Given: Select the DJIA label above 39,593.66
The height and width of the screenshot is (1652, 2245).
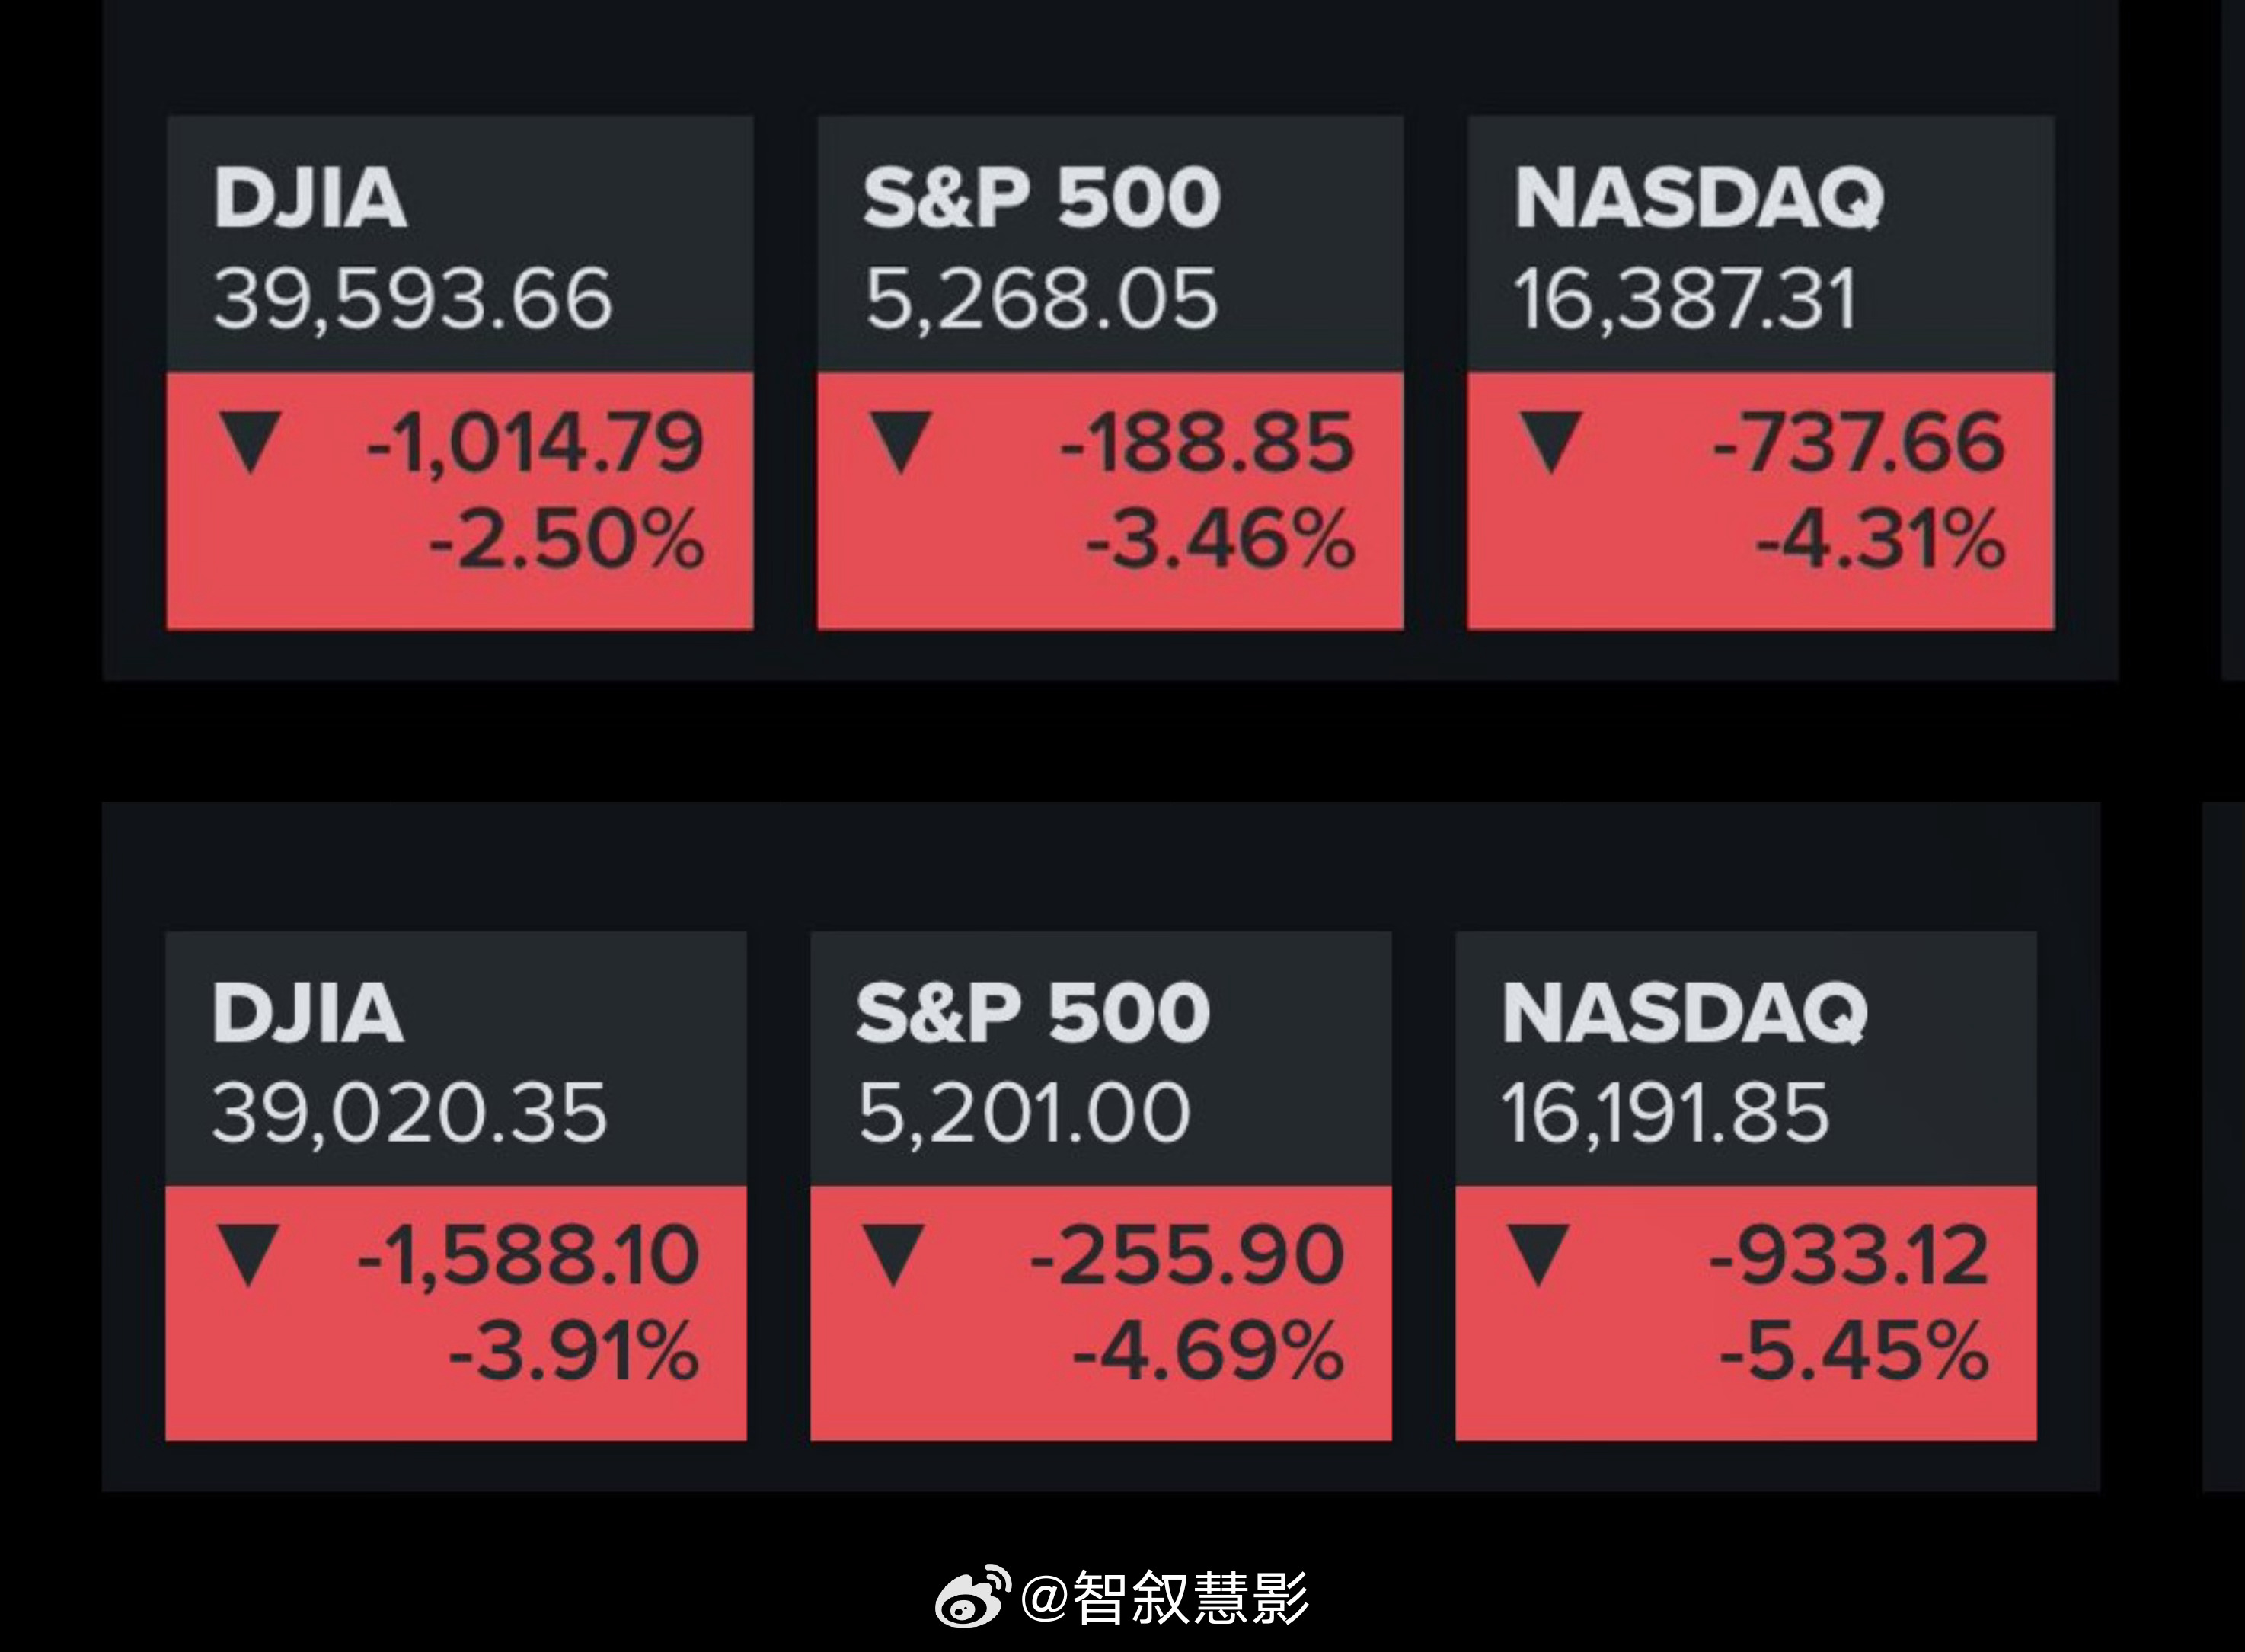Looking at the screenshot, I should (x=310, y=198).
